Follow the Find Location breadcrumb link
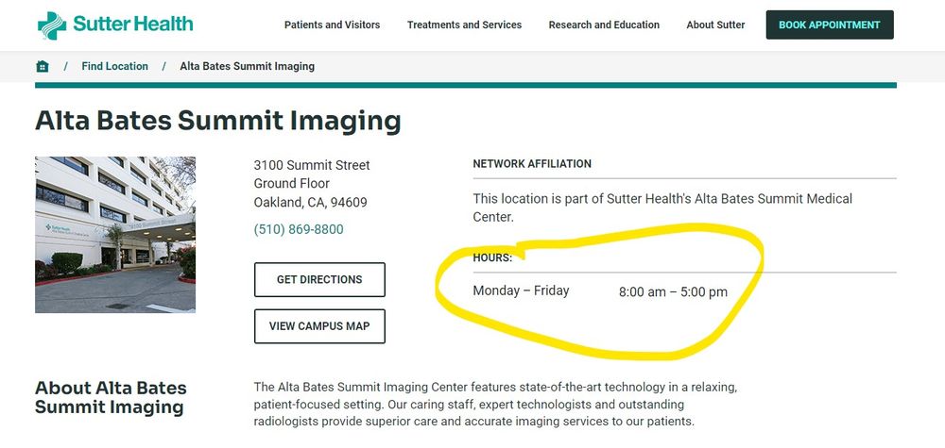The height and width of the screenshot is (448, 945). point(114,67)
